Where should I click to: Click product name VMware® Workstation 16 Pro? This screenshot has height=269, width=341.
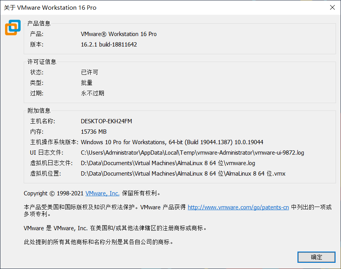119,34
